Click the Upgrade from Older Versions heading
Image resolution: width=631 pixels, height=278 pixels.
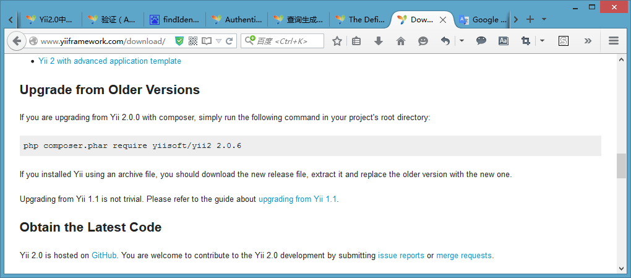(x=110, y=89)
